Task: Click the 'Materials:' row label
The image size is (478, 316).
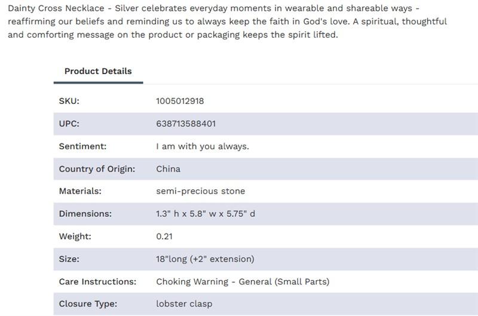Action: click(80, 191)
